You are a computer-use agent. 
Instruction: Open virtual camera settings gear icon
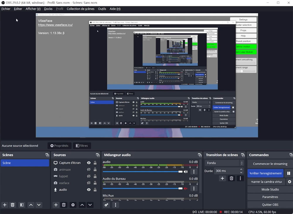coord(290,182)
